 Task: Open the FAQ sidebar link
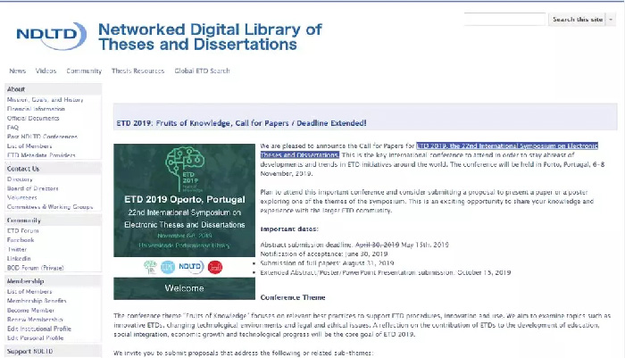click(12, 128)
